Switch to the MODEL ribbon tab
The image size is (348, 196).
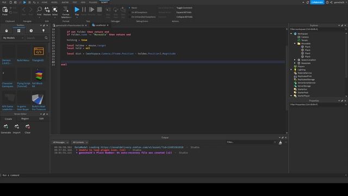[x=54, y=2]
